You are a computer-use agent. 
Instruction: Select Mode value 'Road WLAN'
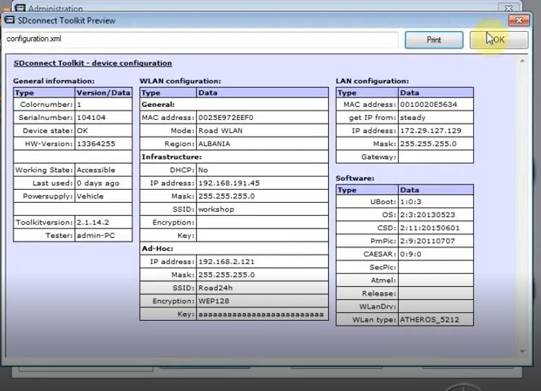pos(220,130)
